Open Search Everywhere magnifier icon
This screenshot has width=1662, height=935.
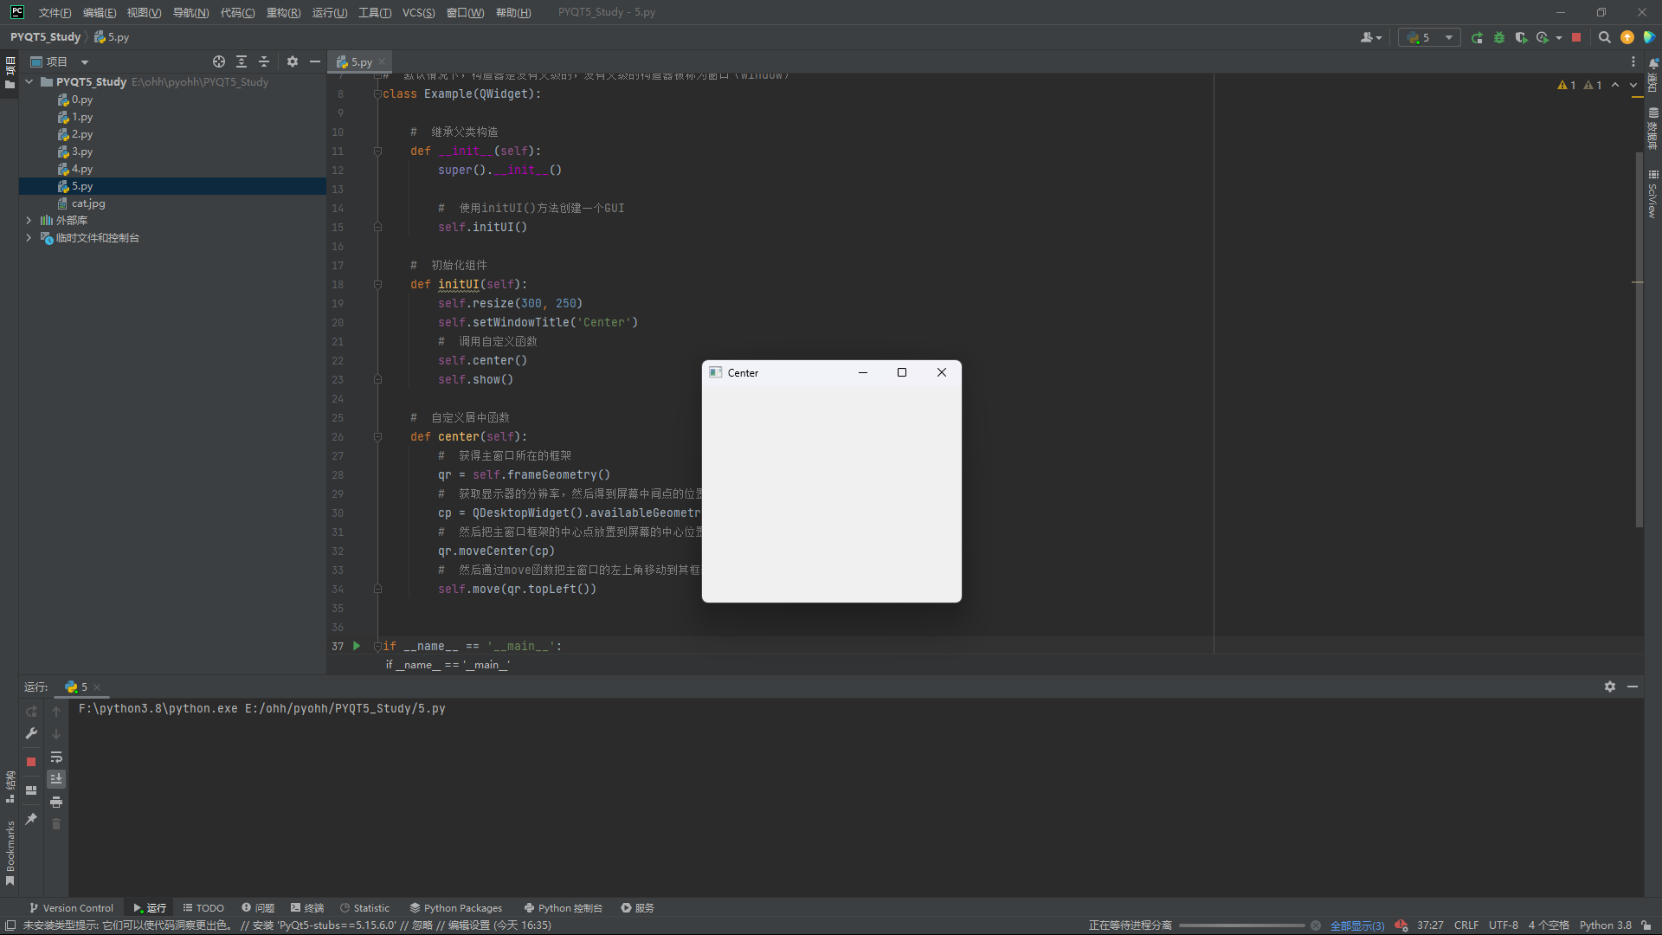[1604, 37]
